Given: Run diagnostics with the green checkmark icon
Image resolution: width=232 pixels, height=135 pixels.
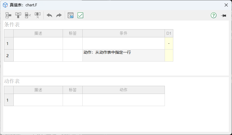Looking at the screenshot, I should point(80,15).
